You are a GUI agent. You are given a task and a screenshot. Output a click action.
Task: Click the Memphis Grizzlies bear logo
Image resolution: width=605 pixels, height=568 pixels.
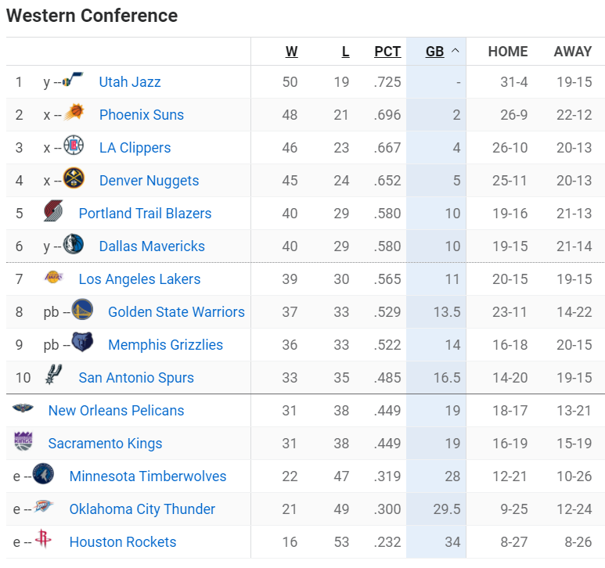tap(82, 342)
